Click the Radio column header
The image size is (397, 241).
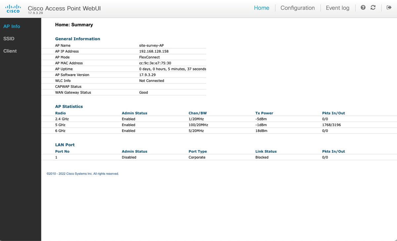(x=61, y=113)
